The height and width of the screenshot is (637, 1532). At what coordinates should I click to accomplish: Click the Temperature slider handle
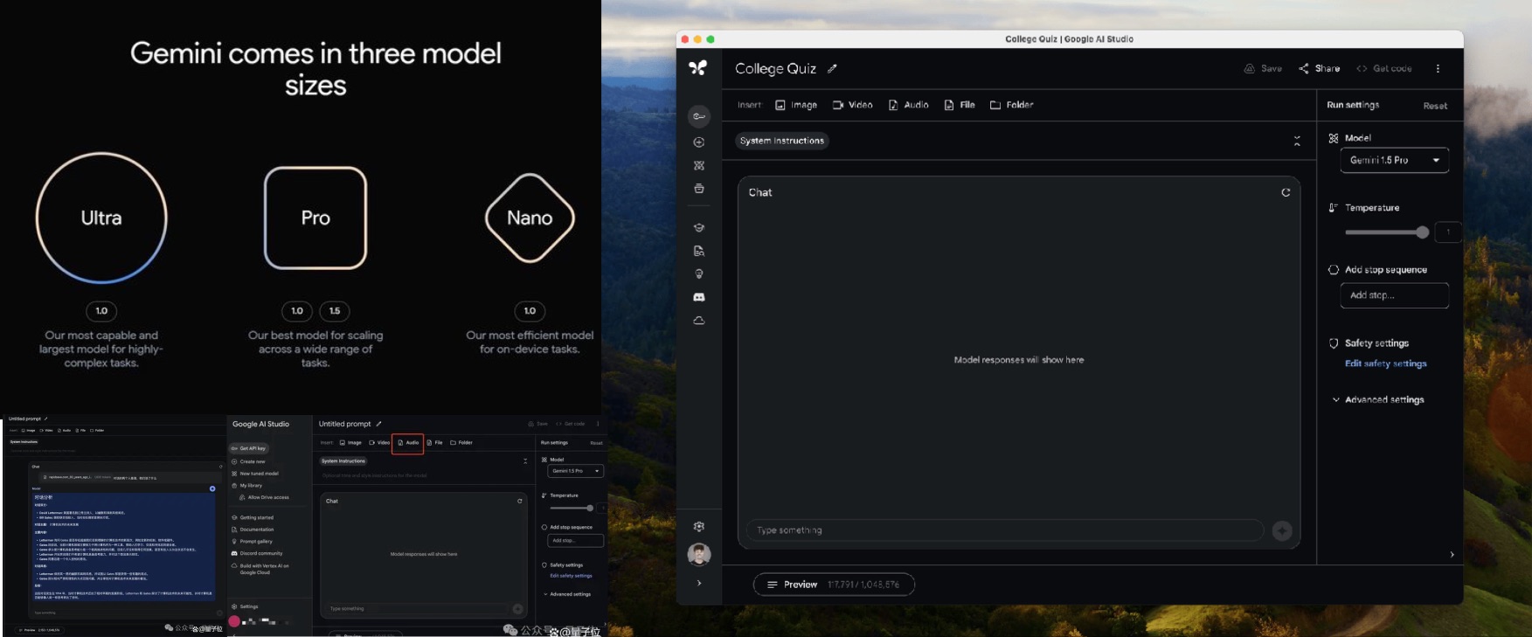(x=1422, y=232)
